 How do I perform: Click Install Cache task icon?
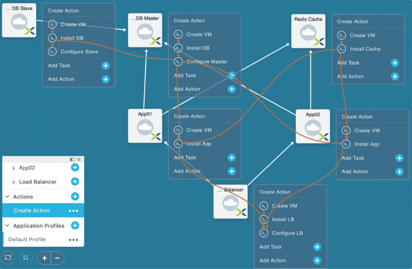point(341,49)
